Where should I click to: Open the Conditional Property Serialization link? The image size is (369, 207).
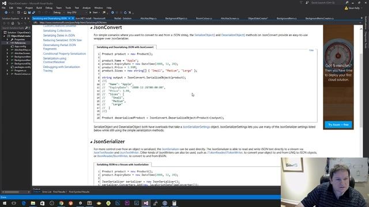pyautogui.click(x=65, y=53)
